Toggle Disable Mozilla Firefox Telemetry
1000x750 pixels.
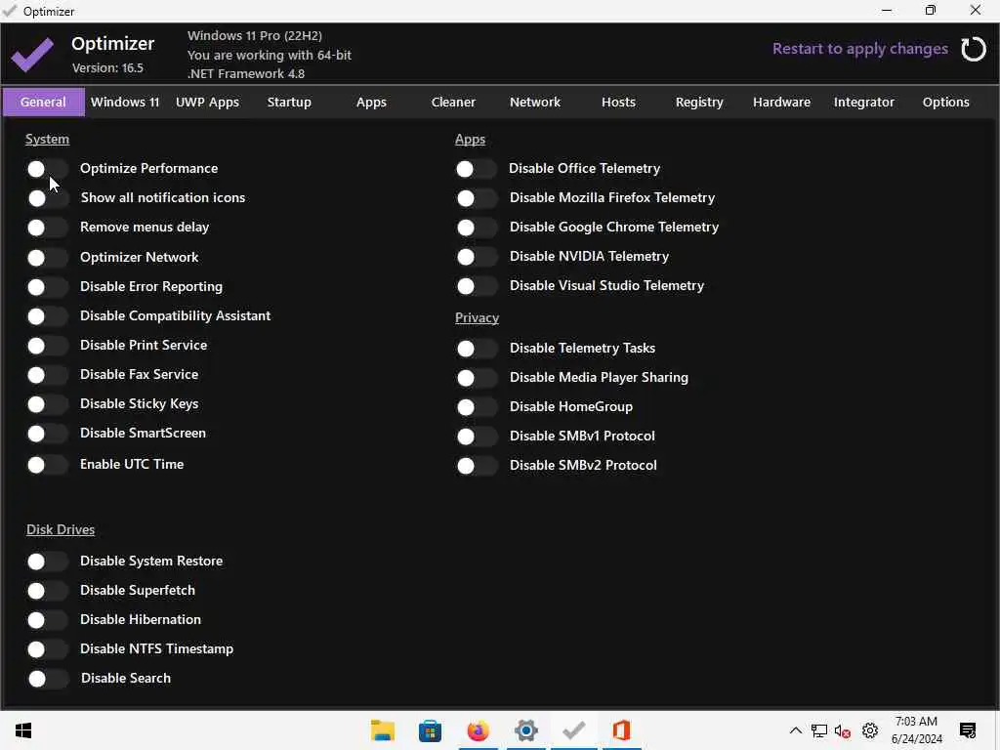(x=477, y=198)
